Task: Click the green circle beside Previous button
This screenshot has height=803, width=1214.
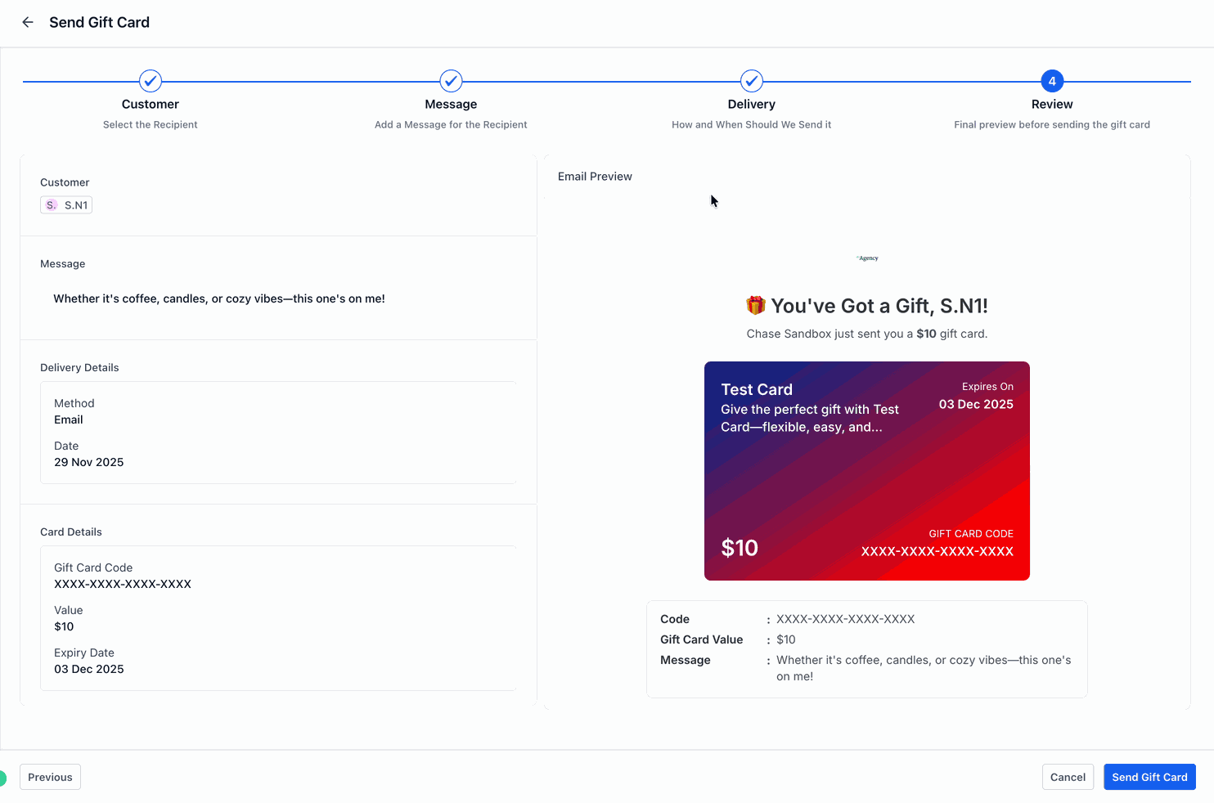Action: (x=2, y=778)
